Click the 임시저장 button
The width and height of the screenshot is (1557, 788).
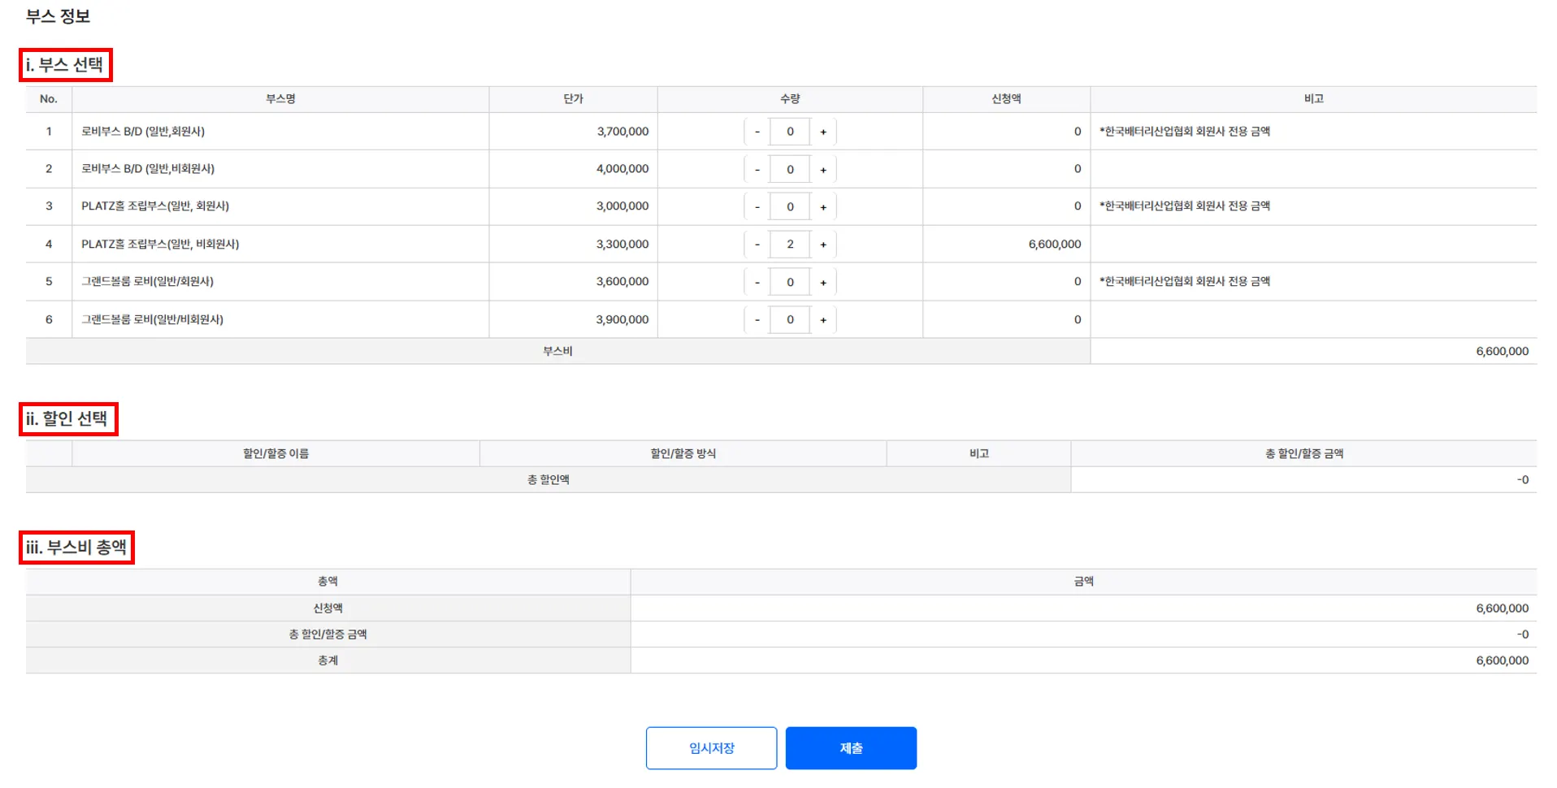[x=711, y=748]
